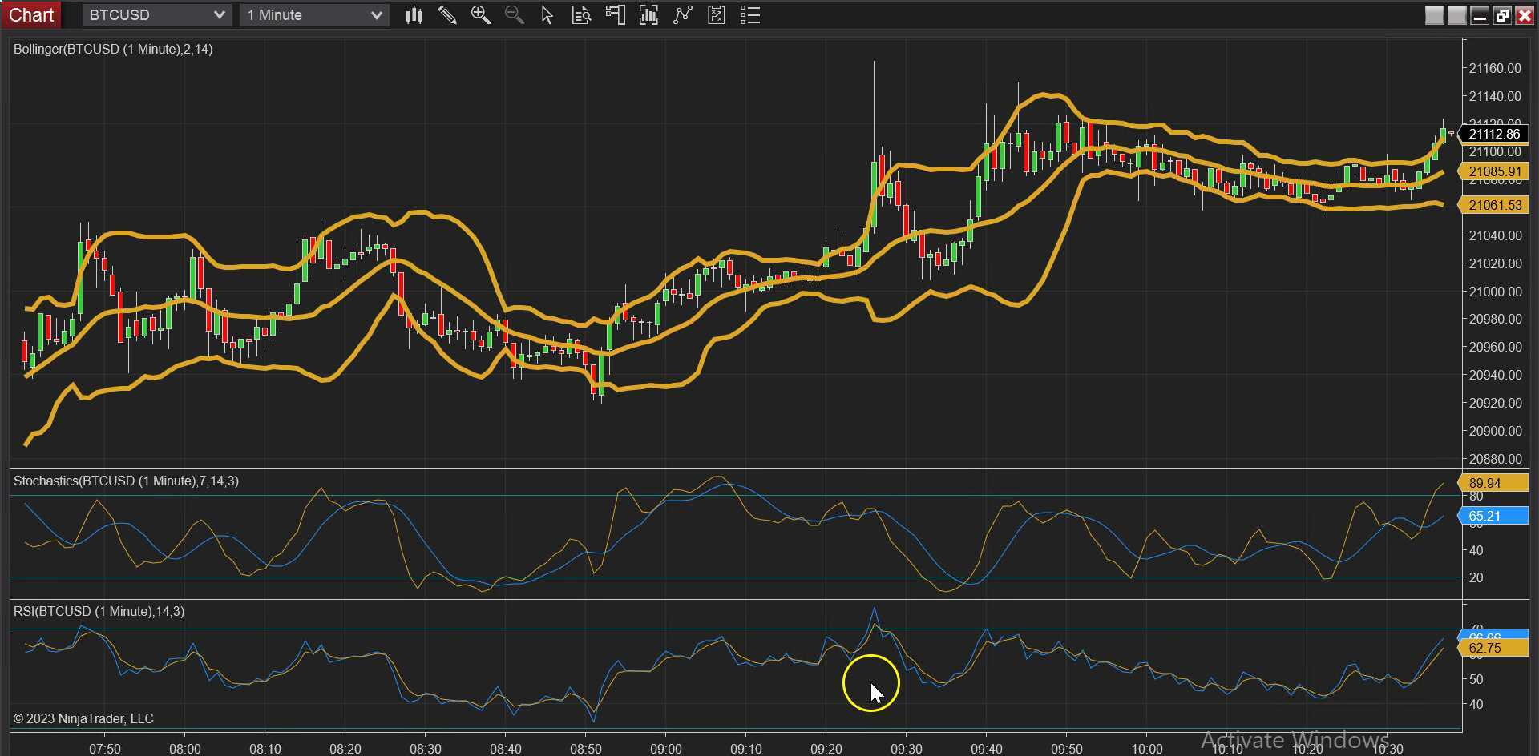Screen dimensions: 1539x756
Task: Click the red Chart title tab
Action: click(31, 15)
